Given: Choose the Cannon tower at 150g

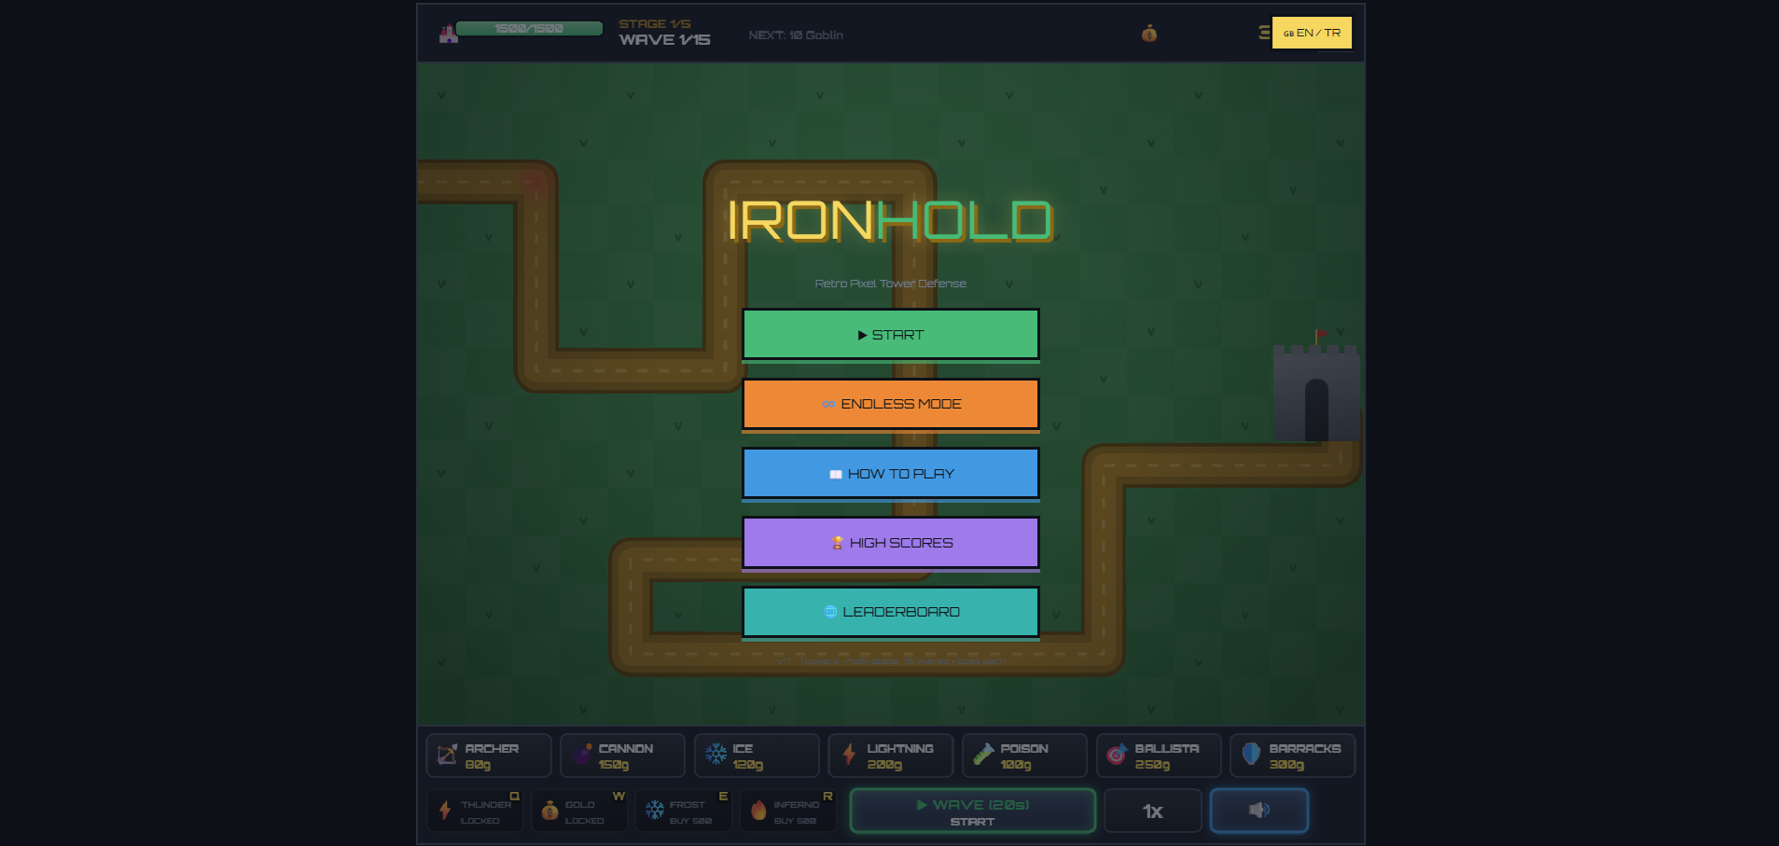Looking at the screenshot, I should tap(622, 756).
